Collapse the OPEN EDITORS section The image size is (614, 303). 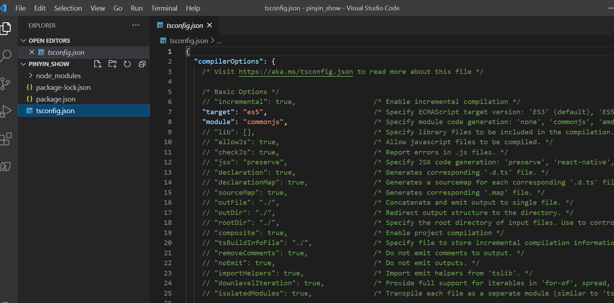point(23,41)
